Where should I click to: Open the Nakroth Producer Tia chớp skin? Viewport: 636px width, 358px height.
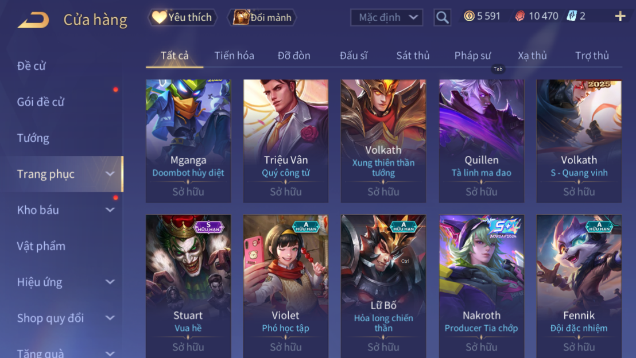click(482, 286)
